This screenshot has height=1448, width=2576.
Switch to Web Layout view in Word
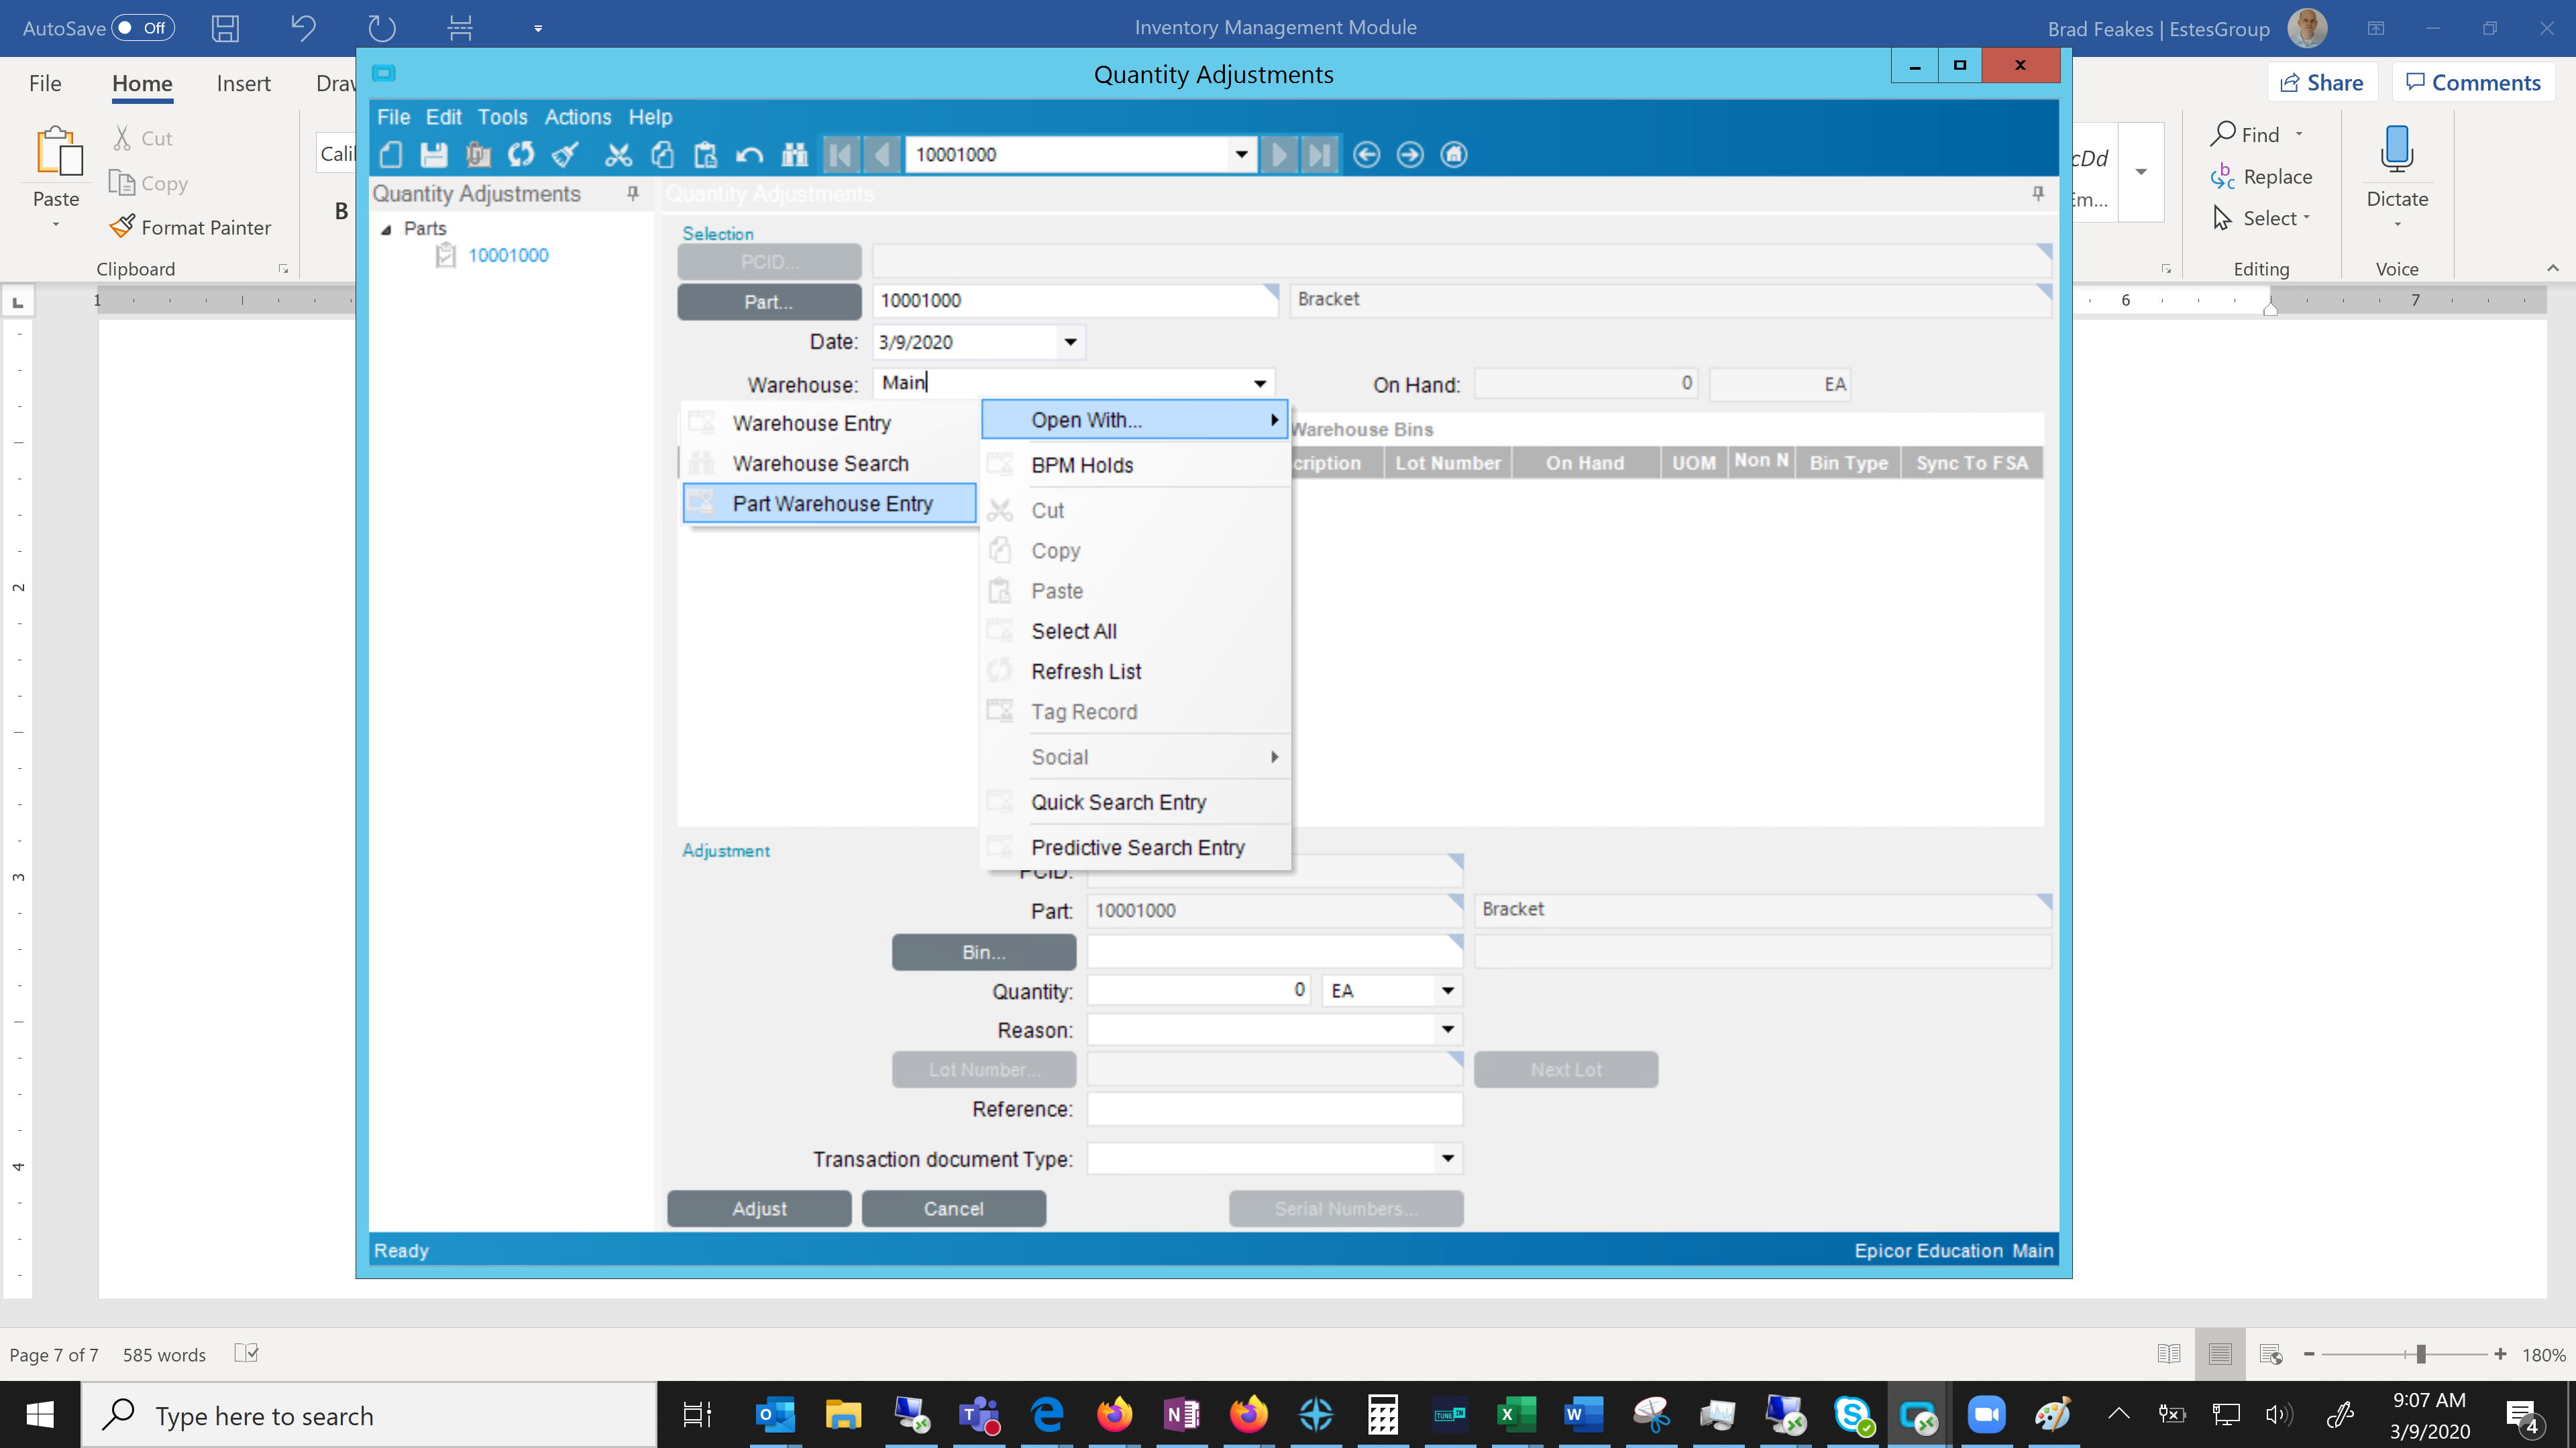tap(2271, 1354)
